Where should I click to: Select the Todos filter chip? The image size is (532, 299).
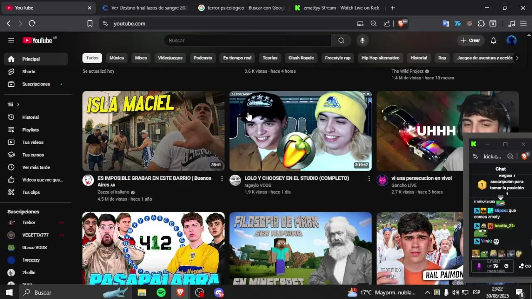92,58
